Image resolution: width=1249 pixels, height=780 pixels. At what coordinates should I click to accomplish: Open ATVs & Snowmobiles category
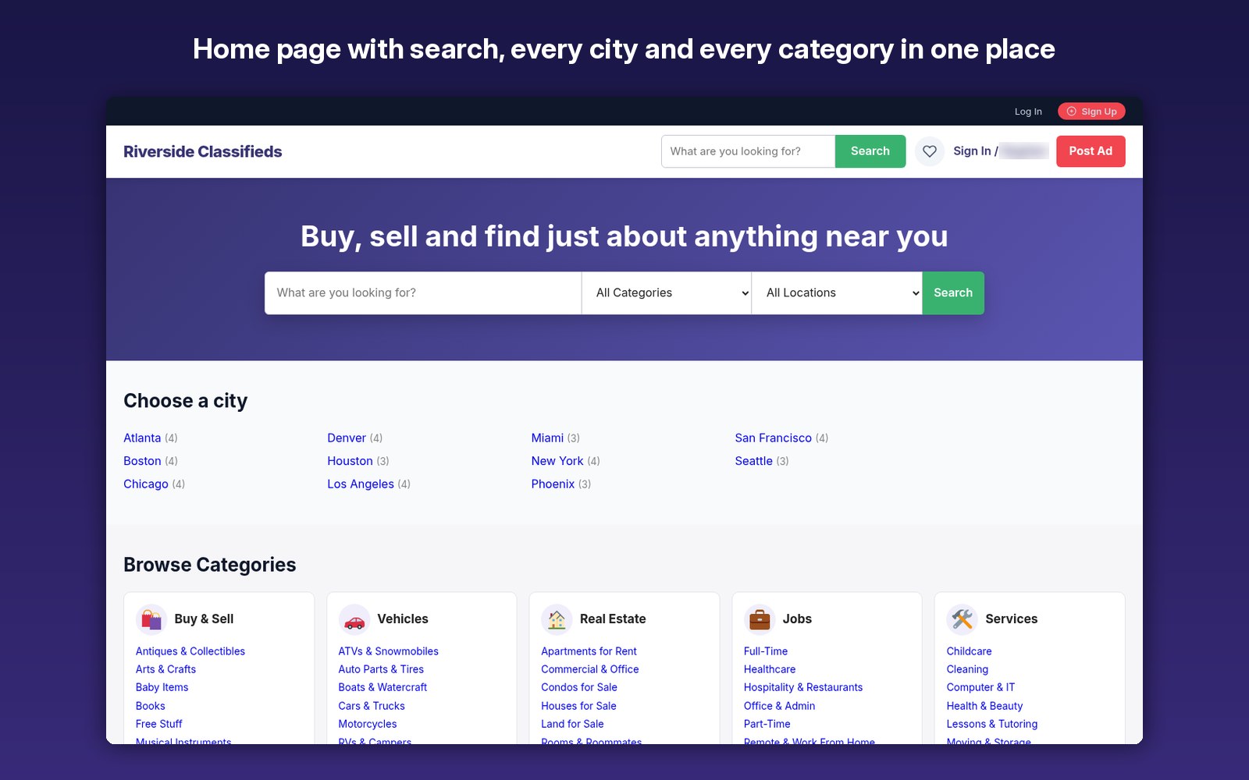pyautogui.click(x=388, y=651)
